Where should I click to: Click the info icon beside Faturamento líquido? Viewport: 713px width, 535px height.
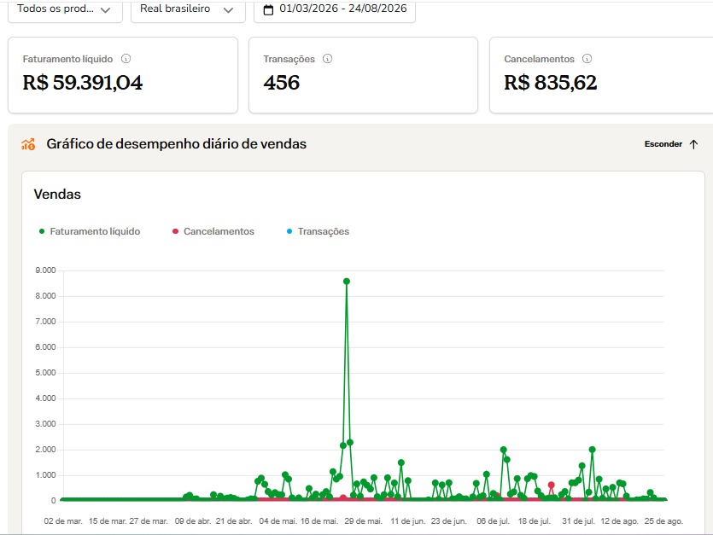[126, 59]
